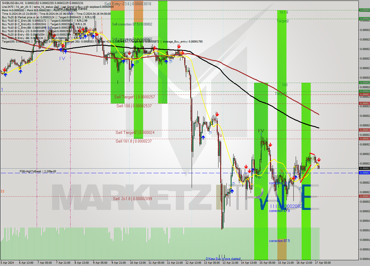Click the 'Sell Target2 | 0.000024' label
Image resolution: width=370 pixels, height=266 pixels.
pos(135,132)
